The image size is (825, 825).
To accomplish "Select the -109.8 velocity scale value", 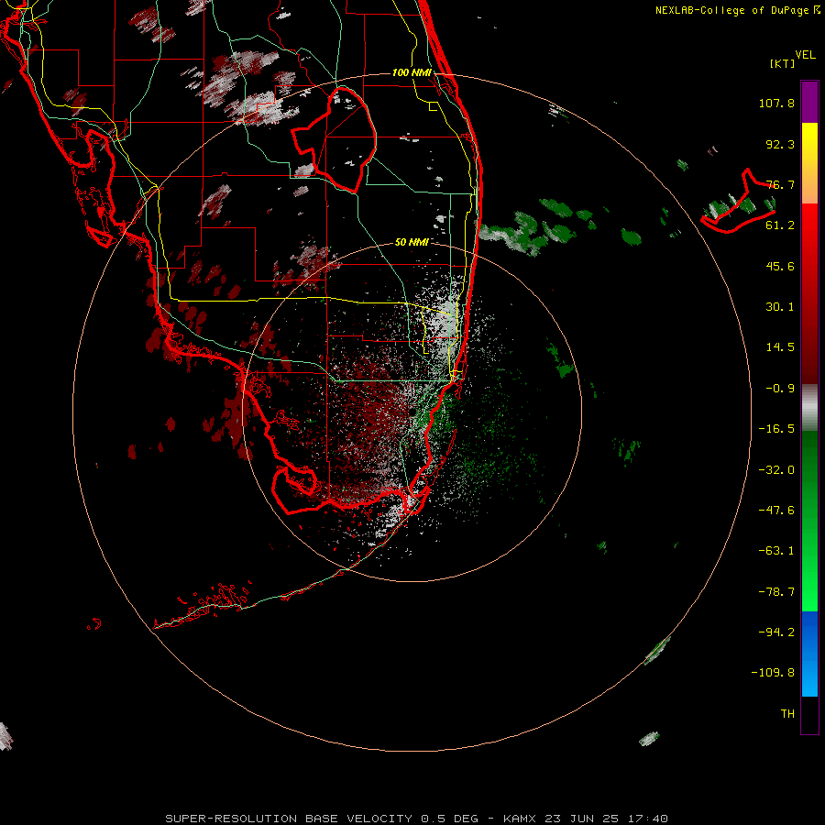I will (773, 673).
